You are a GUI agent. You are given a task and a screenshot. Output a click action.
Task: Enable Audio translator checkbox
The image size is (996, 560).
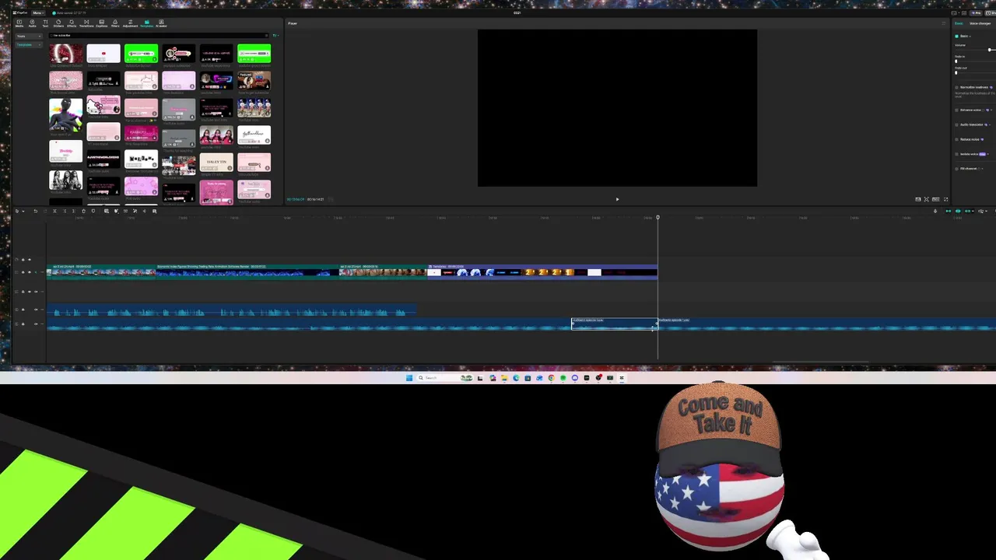click(956, 124)
